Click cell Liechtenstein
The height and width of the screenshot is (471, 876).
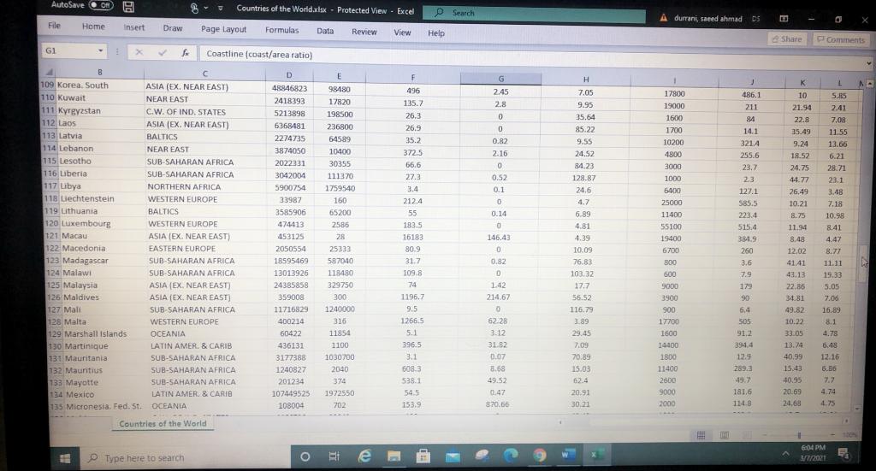pyautogui.click(x=103, y=198)
